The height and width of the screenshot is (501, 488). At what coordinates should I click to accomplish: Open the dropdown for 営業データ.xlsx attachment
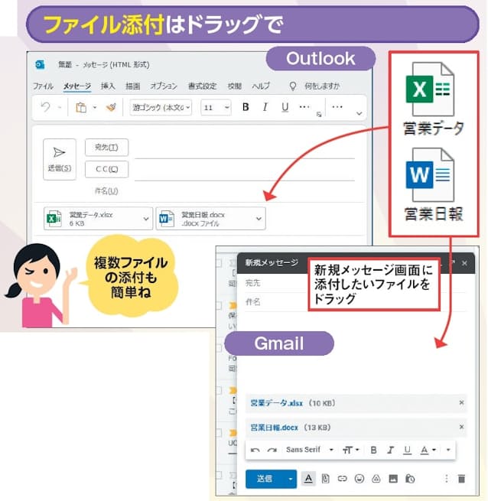[x=146, y=219]
